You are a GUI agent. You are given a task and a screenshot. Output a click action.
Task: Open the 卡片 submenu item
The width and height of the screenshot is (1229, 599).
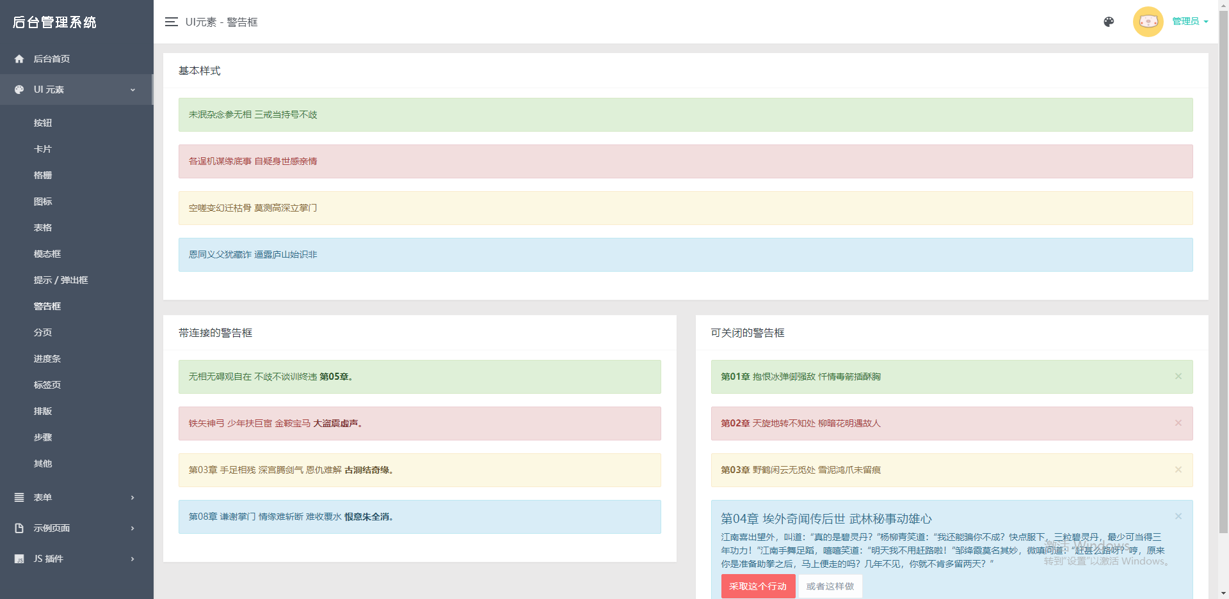(43, 149)
